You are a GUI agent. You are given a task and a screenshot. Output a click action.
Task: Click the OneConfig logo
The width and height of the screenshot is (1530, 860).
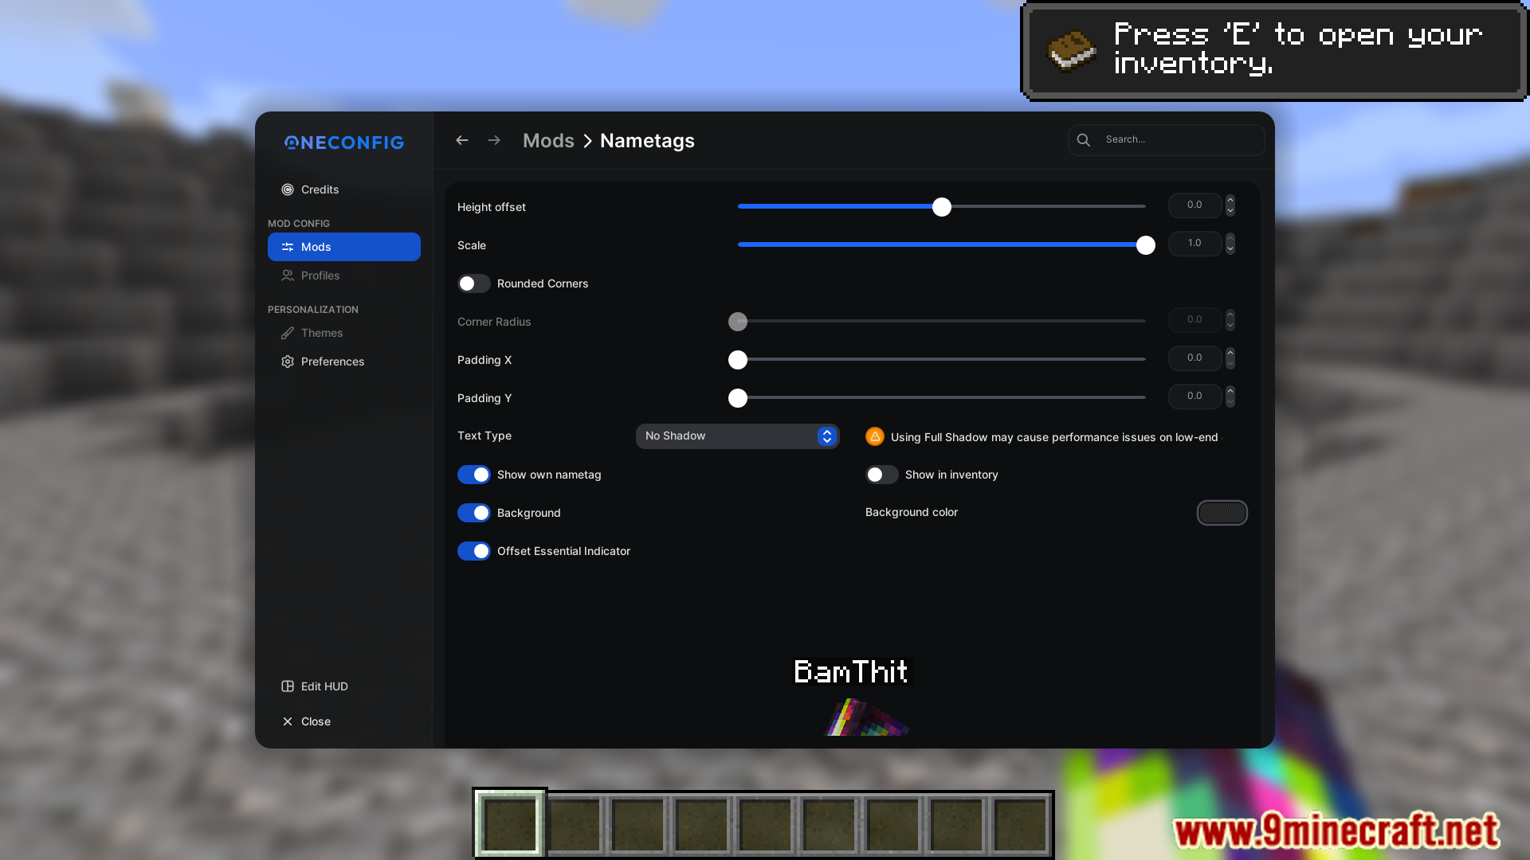[344, 143]
